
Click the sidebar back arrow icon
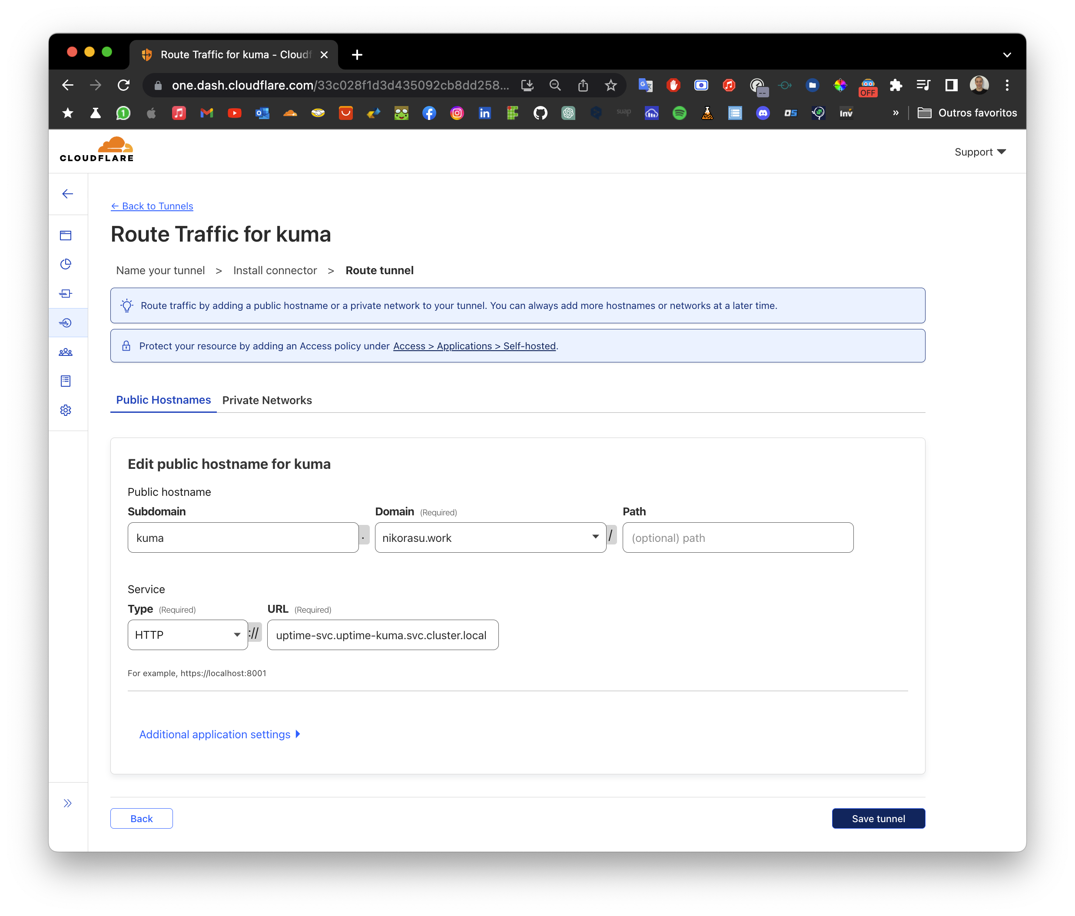click(67, 194)
